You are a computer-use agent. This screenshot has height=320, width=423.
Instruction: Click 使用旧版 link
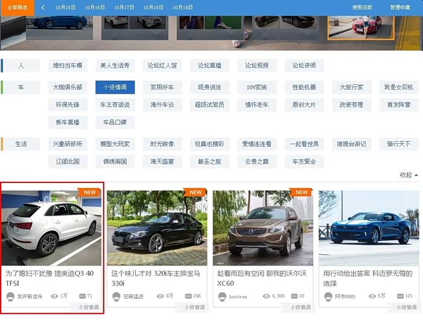point(362,8)
